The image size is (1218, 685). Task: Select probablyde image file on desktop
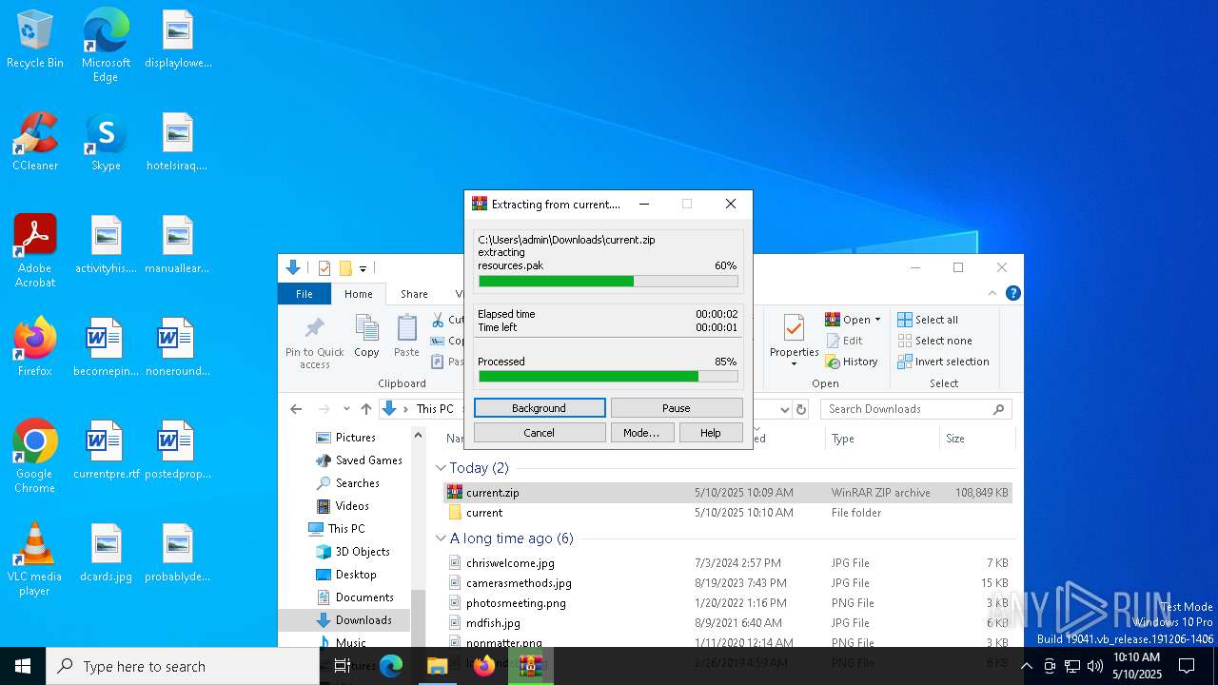coord(178,554)
